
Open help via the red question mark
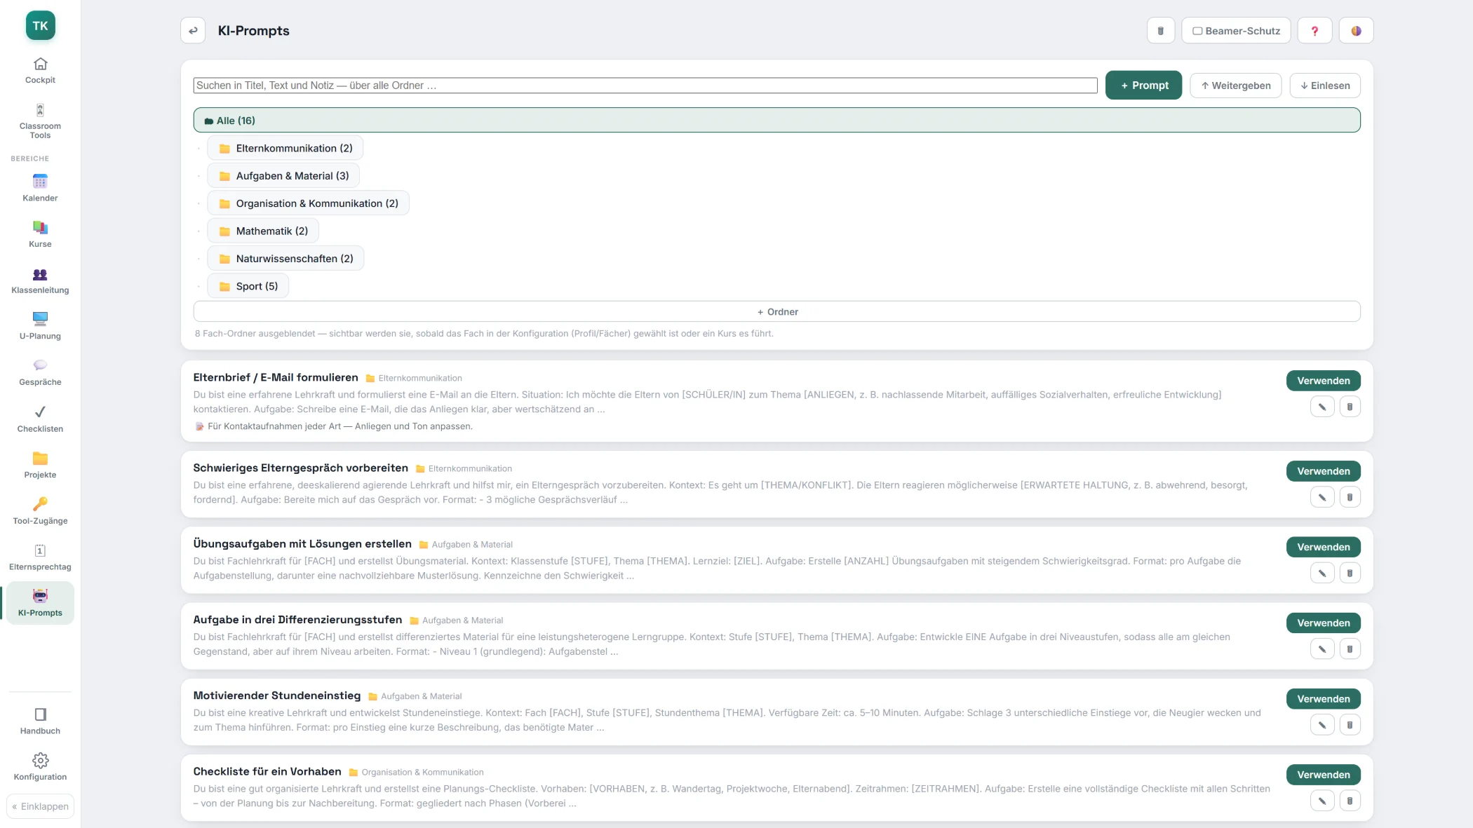(x=1314, y=31)
